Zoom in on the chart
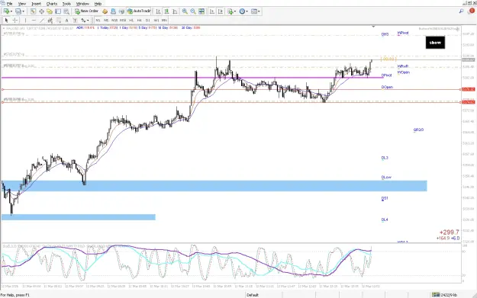 tap(185, 11)
